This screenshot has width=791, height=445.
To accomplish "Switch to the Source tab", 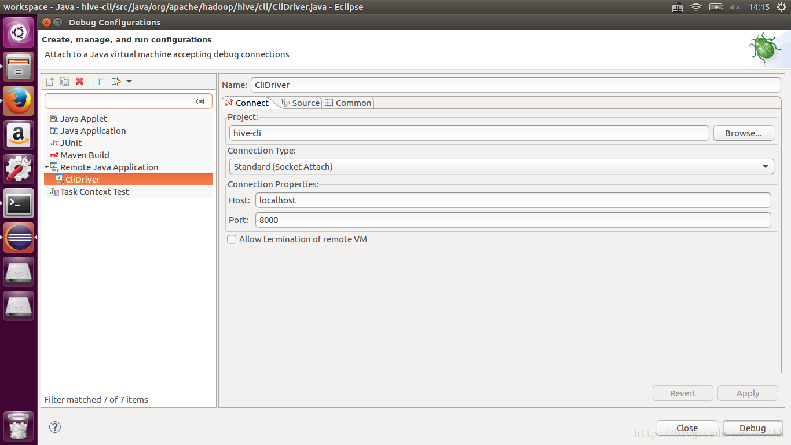I will 300,103.
